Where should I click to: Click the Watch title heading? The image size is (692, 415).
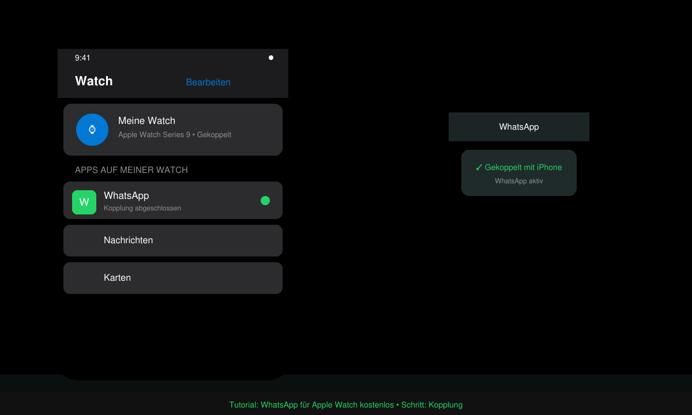(94, 81)
